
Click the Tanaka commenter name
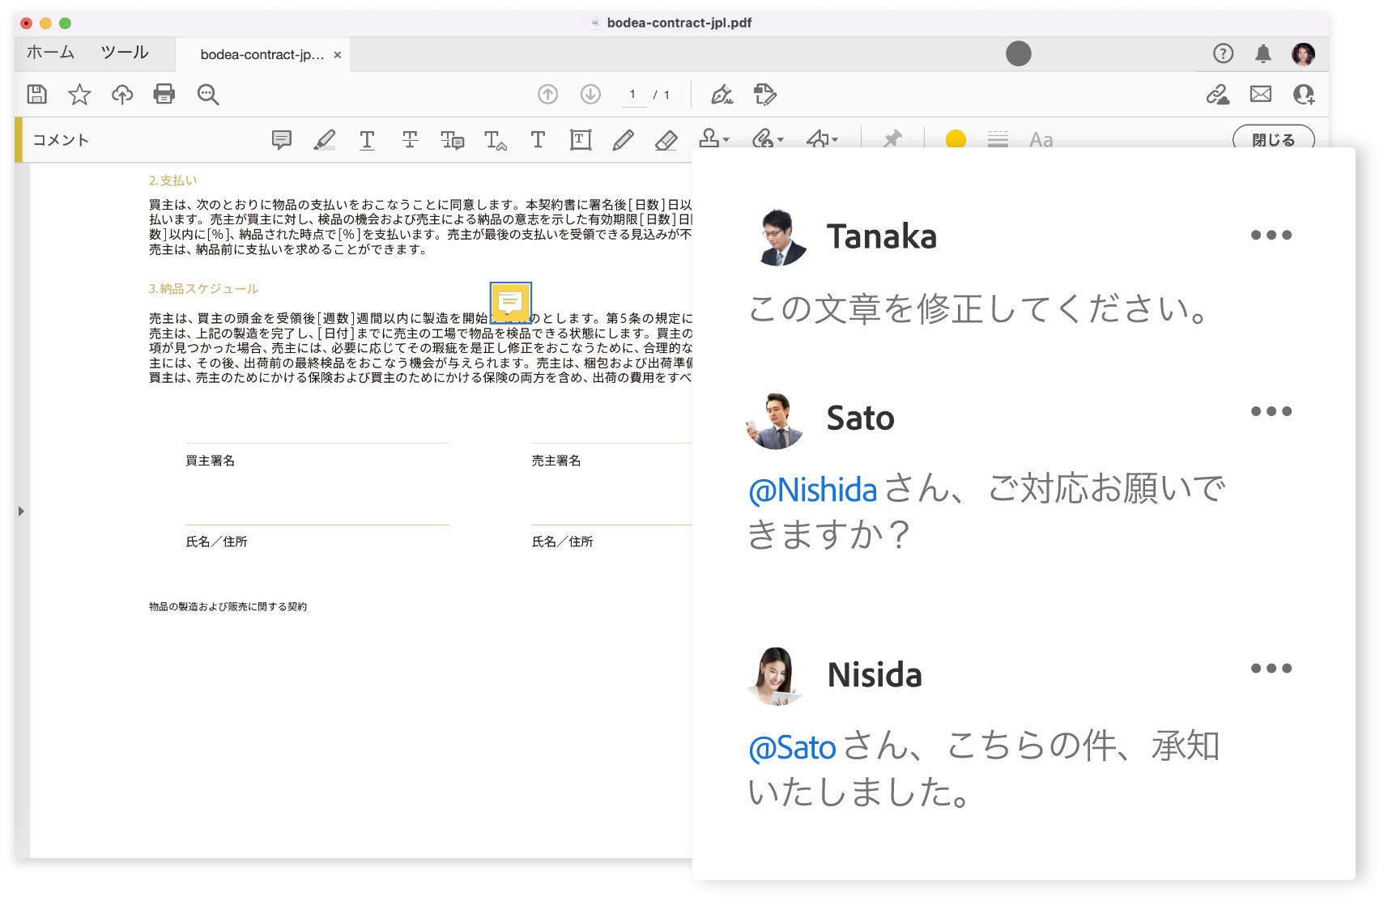tap(882, 236)
